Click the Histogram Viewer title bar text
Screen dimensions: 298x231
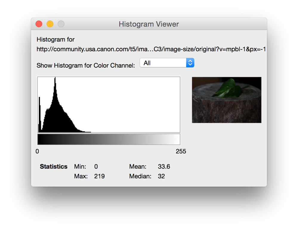coord(149,24)
